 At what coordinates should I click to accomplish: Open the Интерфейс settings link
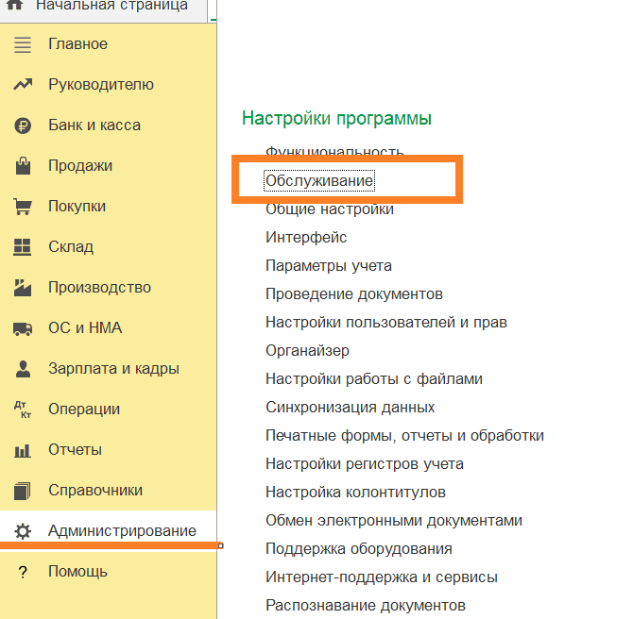(306, 238)
